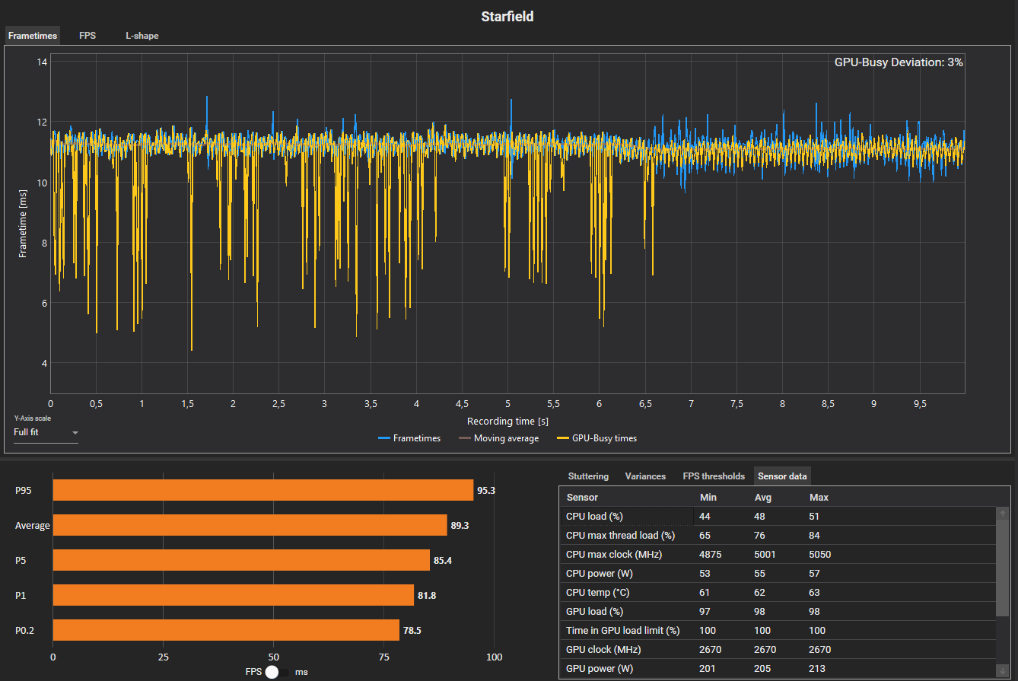Select the CPU power (W) row

click(x=778, y=574)
